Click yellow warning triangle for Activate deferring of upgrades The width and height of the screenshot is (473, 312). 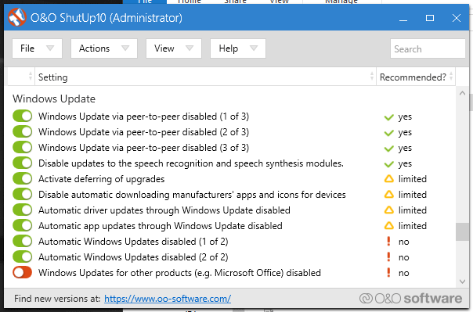[389, 179]
